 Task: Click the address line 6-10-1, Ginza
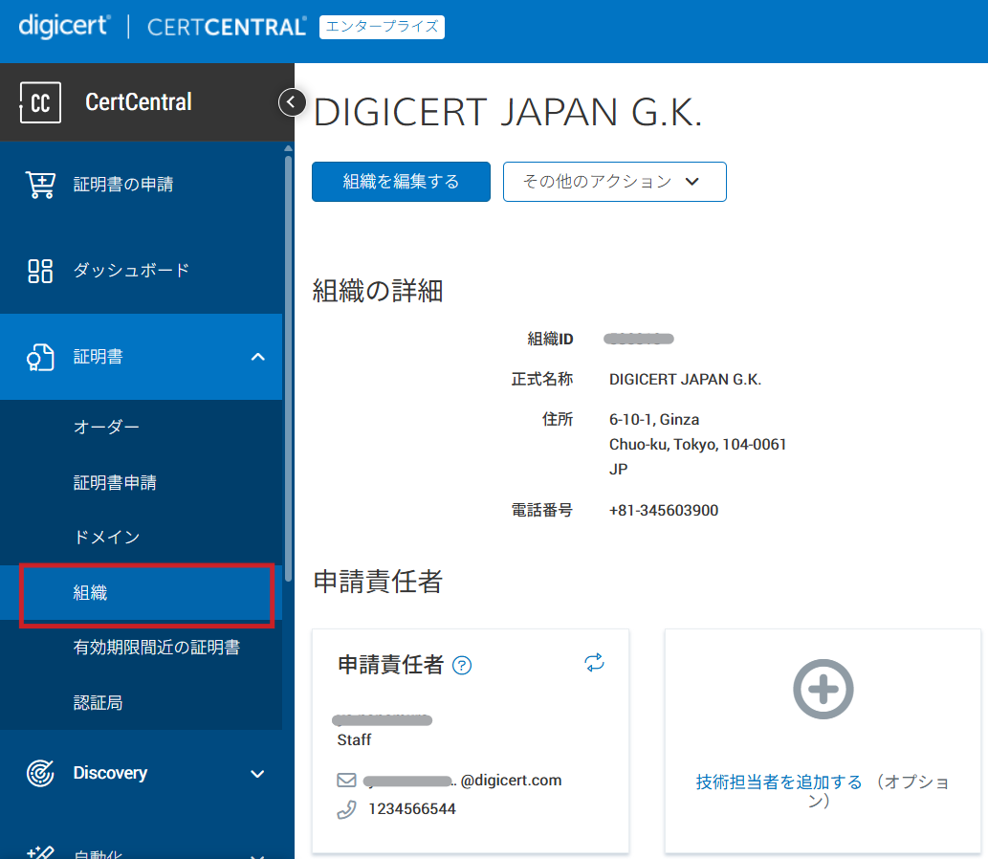(x=654, y=420)
